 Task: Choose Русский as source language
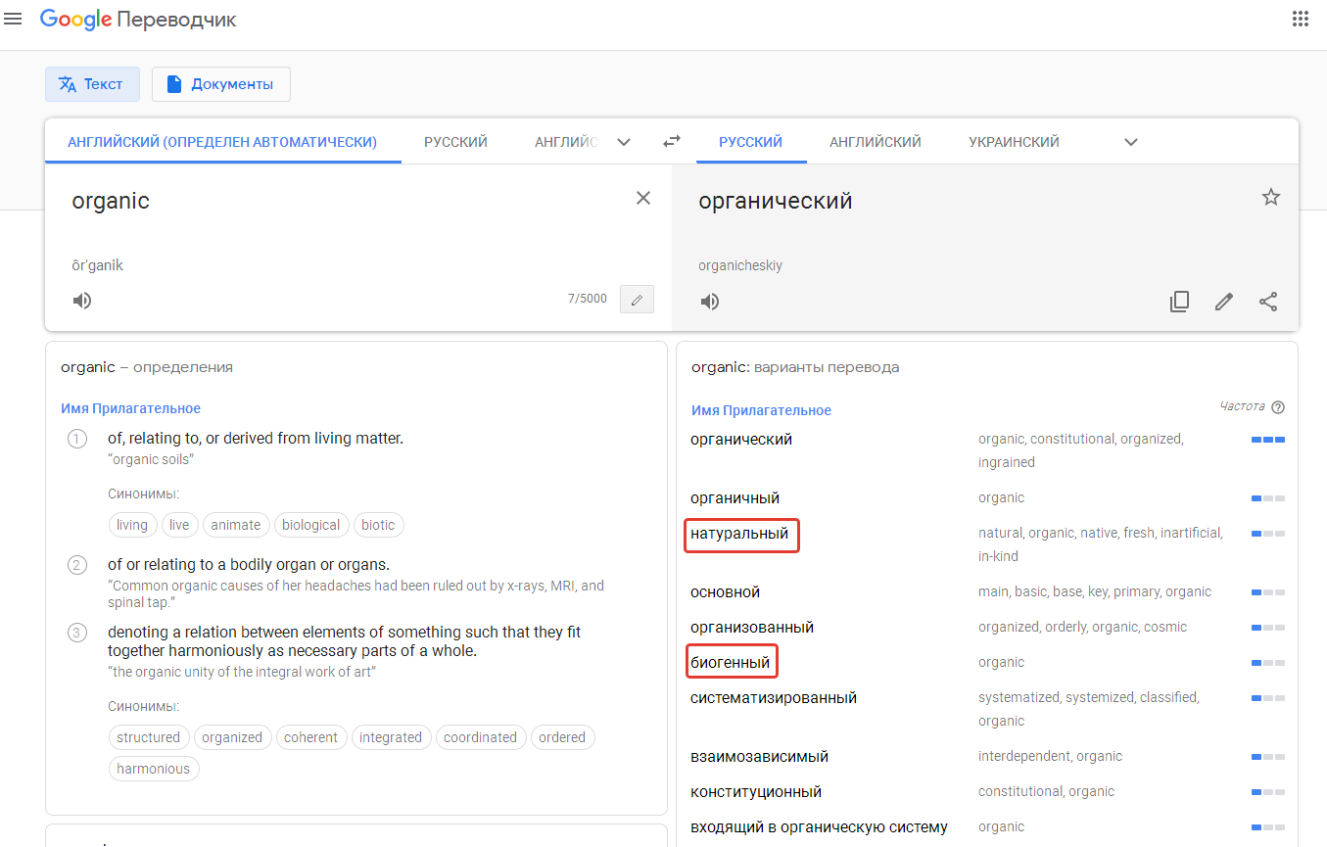coord(455,142)
